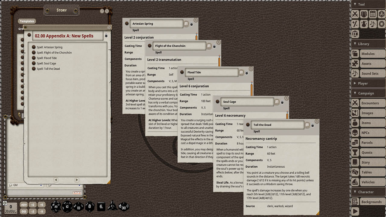Open Spell: Soul Cage from the appendix list

(47, 63)
